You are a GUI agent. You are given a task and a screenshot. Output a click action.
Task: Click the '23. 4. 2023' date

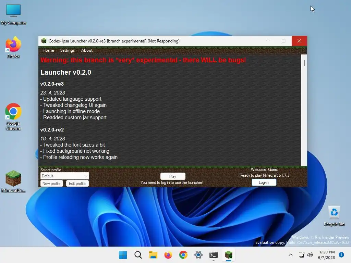pos(52,93)
